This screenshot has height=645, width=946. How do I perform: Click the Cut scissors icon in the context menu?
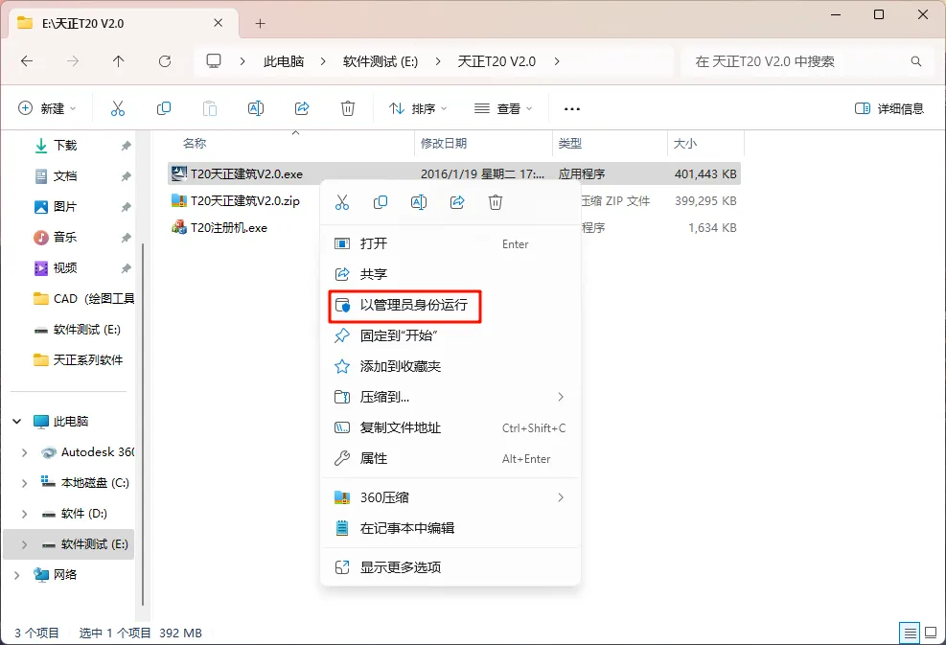click(342, 202)
